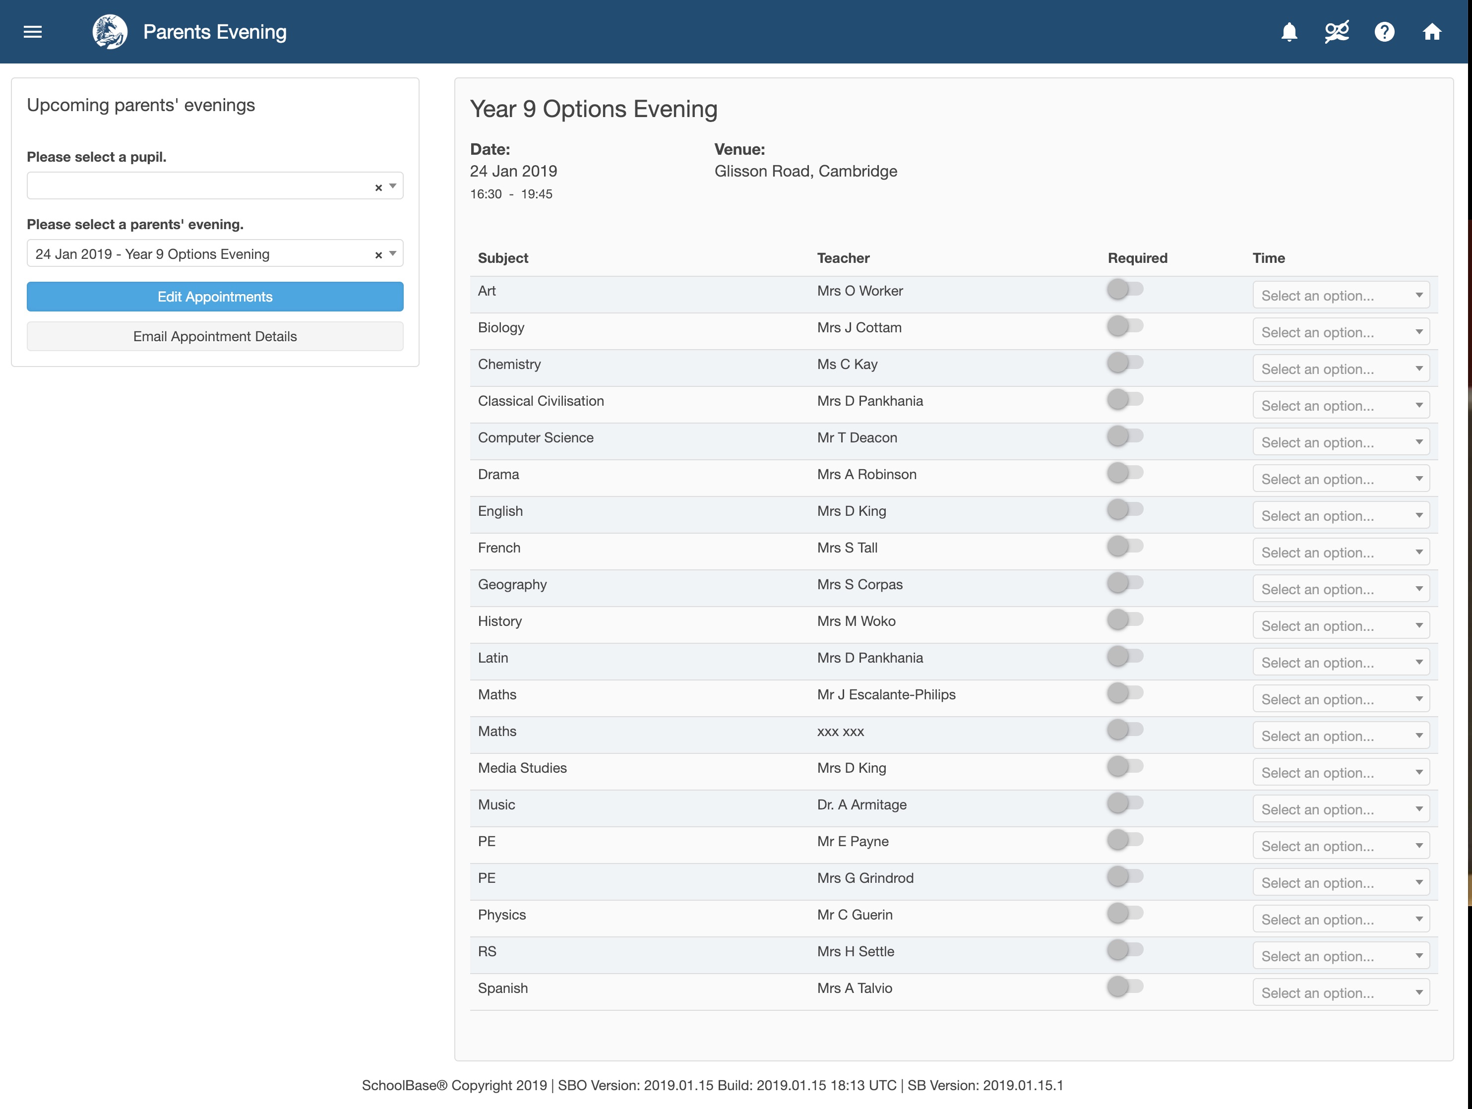Image resolution: width=1472 pixels, height=1109 pixels.
Task: Toggle Required switch for Biology
Action: point(1125,325)
